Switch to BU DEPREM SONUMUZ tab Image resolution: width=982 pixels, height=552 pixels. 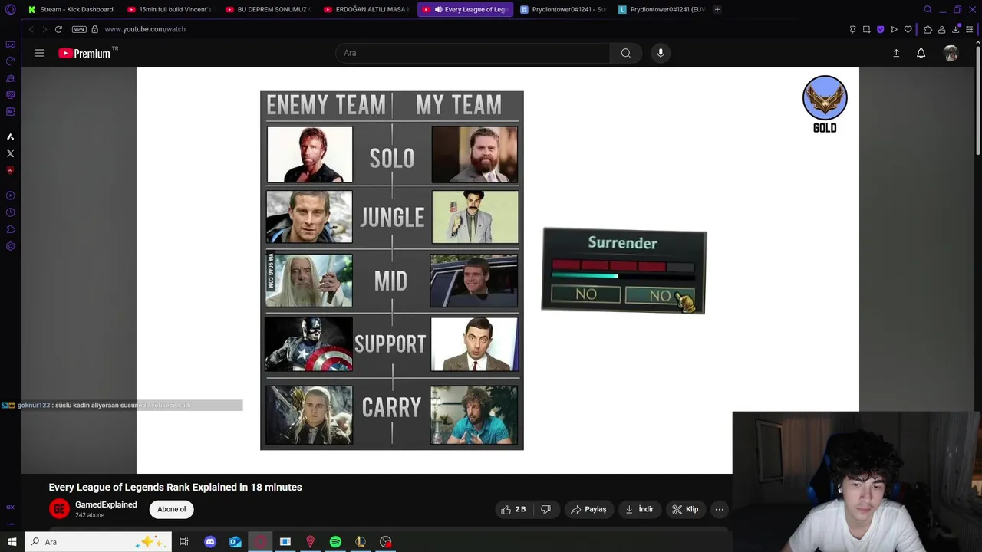(x=268, y=9)
